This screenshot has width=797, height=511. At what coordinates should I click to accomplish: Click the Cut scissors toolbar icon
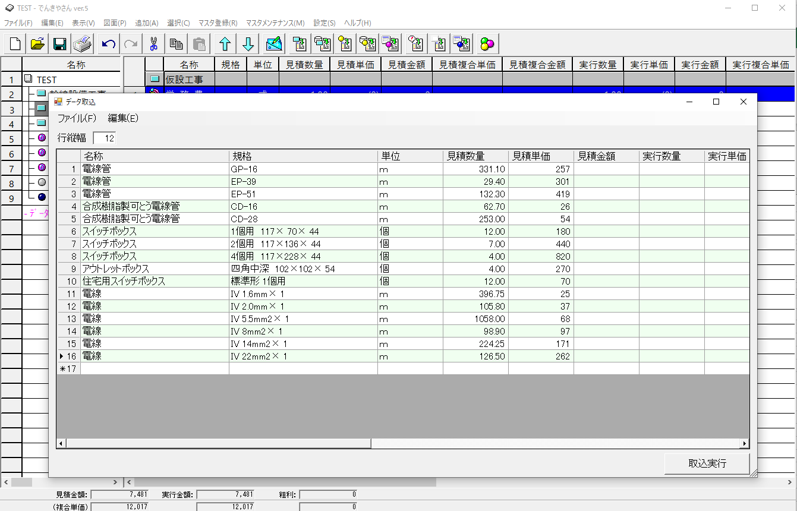pos(153,44)
